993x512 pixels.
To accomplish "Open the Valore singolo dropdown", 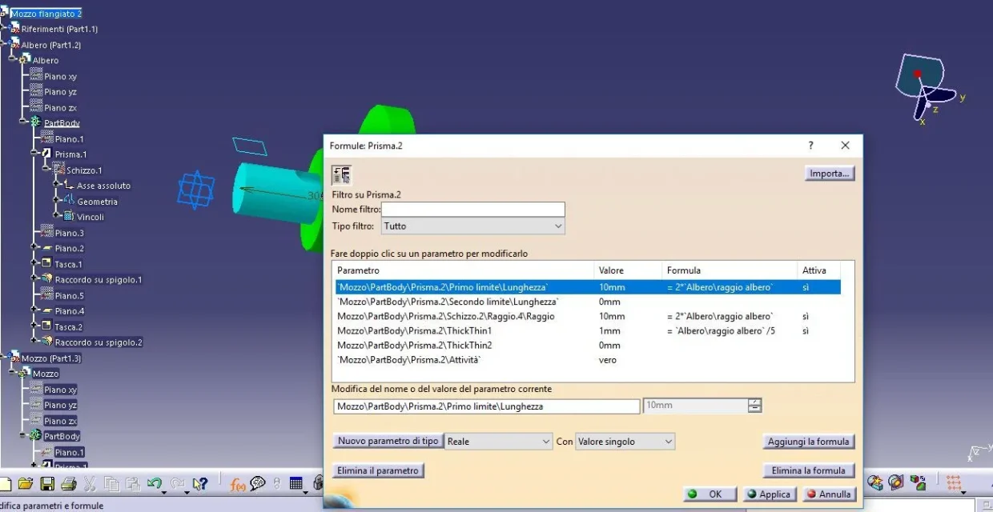I will pos(625,442).
